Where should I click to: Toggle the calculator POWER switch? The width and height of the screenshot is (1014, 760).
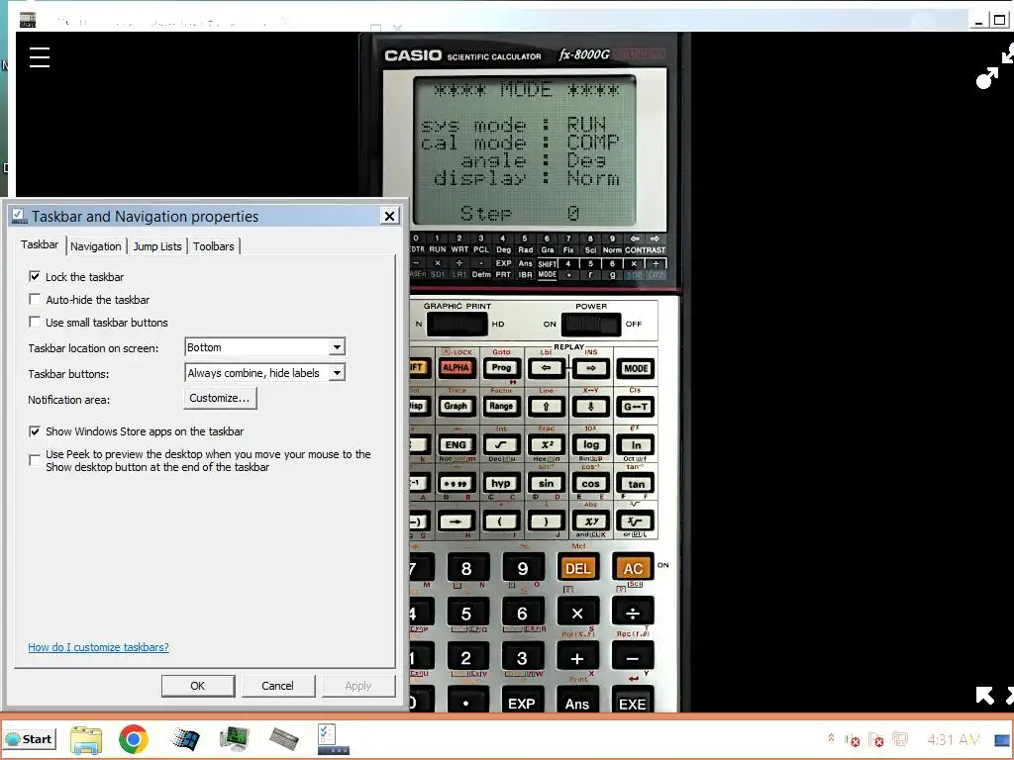point(590,324)
